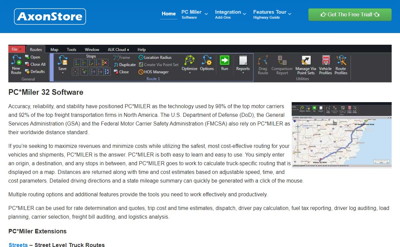Open Route Profiles tool
Screen dimensions: 400x247
tap(341, 65)
